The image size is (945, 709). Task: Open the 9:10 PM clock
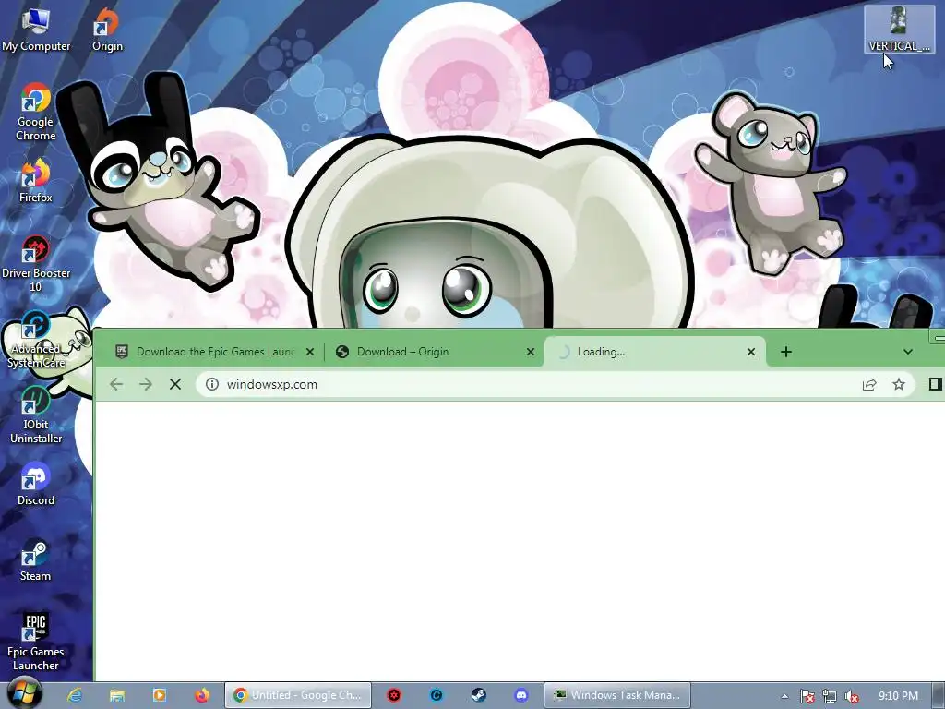point(898,696)
